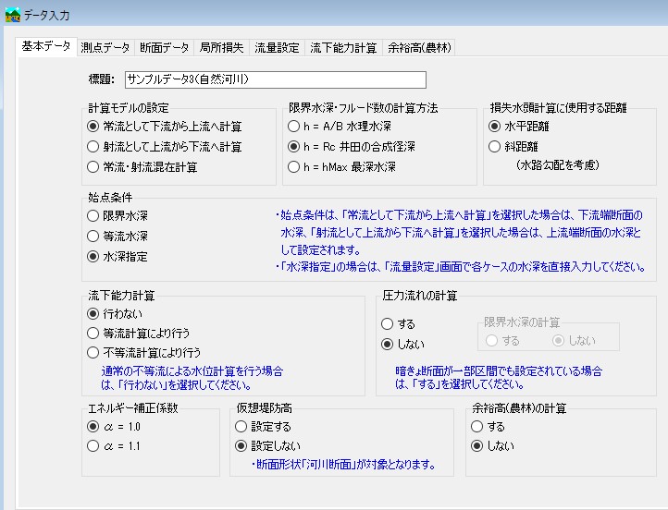The height and width of the screenshot is (510, 668).
Task: Select 斜距離 radio button
Action: pos(513,147)
